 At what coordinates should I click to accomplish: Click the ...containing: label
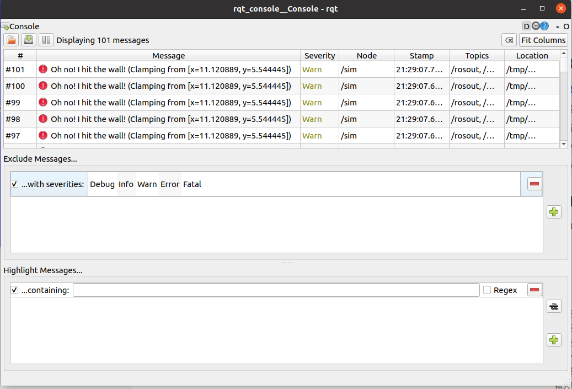(x=45, y=290)
